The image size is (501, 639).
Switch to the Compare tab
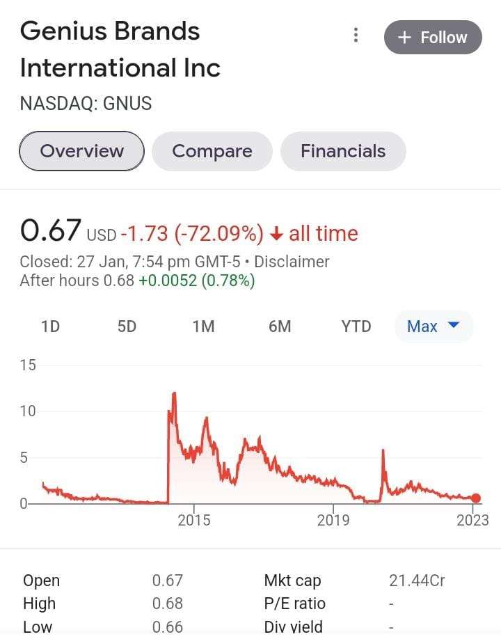[x=212, y=151]
